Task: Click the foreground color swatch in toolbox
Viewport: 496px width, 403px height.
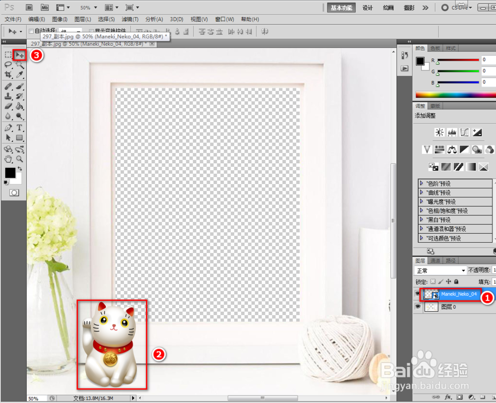Action: 9,173
